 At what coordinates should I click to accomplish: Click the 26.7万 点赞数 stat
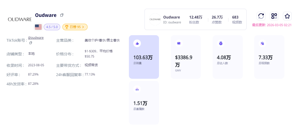tap(217, 20)
